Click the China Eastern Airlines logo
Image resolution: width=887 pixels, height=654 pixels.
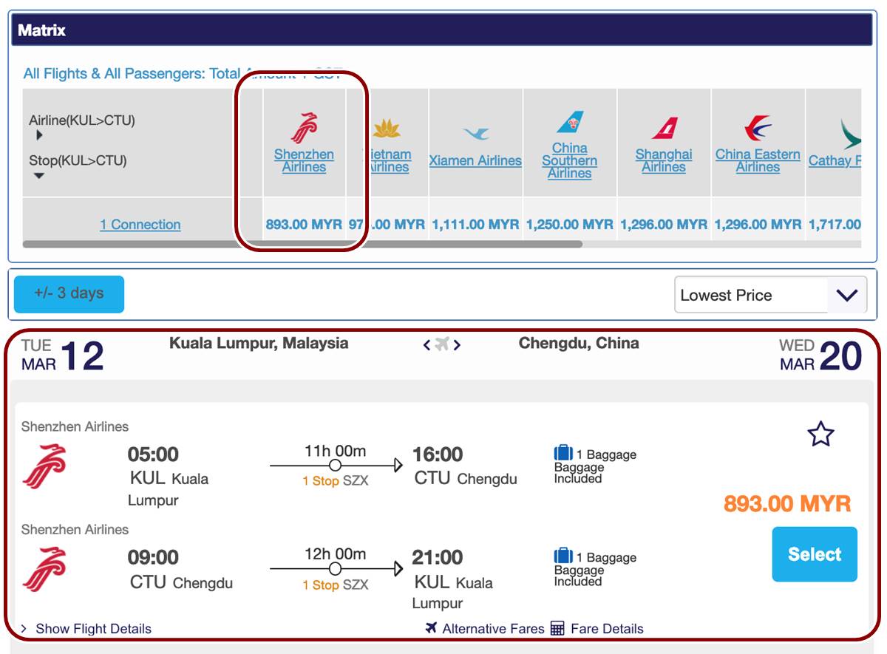[758, 129]
